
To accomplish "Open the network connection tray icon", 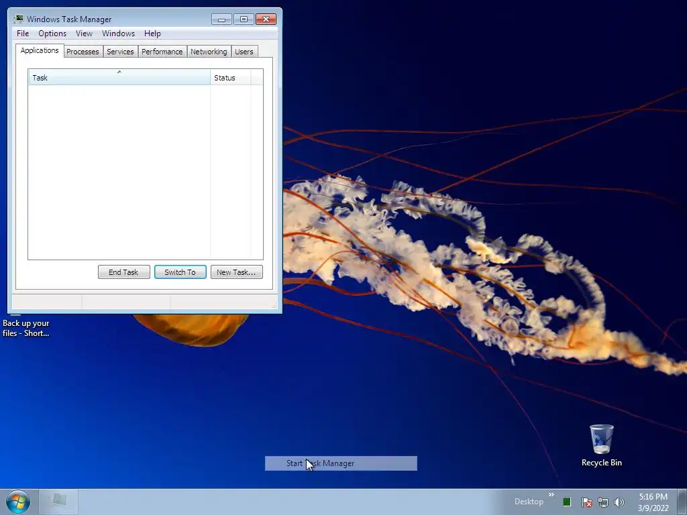I will point(603,502).
